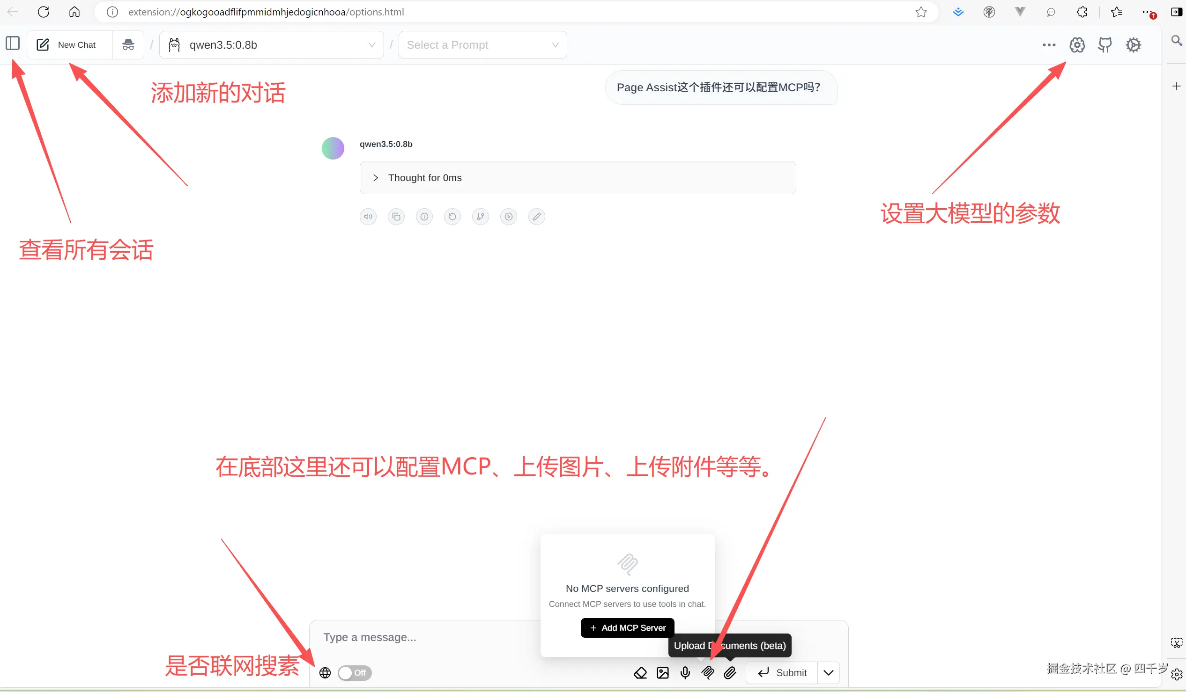Select the GitHub icon in the top toolbar
This screenshot has width=1186, height=692.
[1105, 44]
